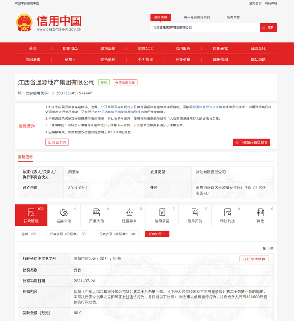The width and height of the screenshot is (294, 321).
Task: Click penalty document number 洪新市监公处〔2021〕31号
Action: click(97, 259)
